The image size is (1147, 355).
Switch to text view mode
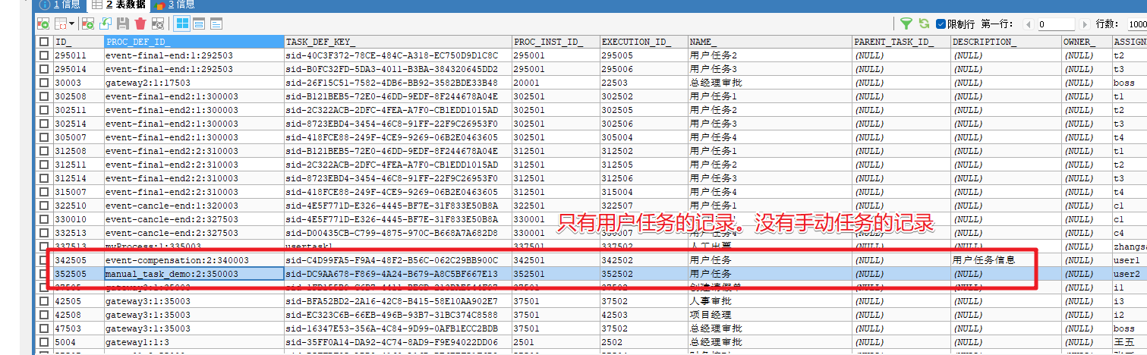[216, 24]
